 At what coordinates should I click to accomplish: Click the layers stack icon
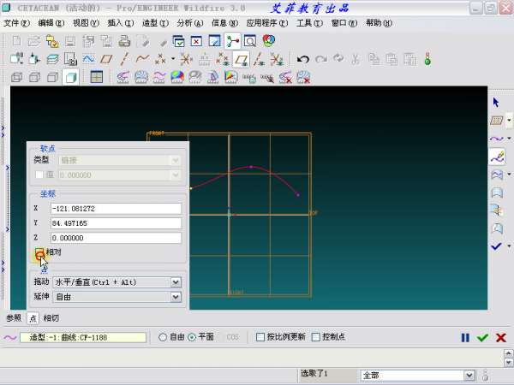(52, 59)
